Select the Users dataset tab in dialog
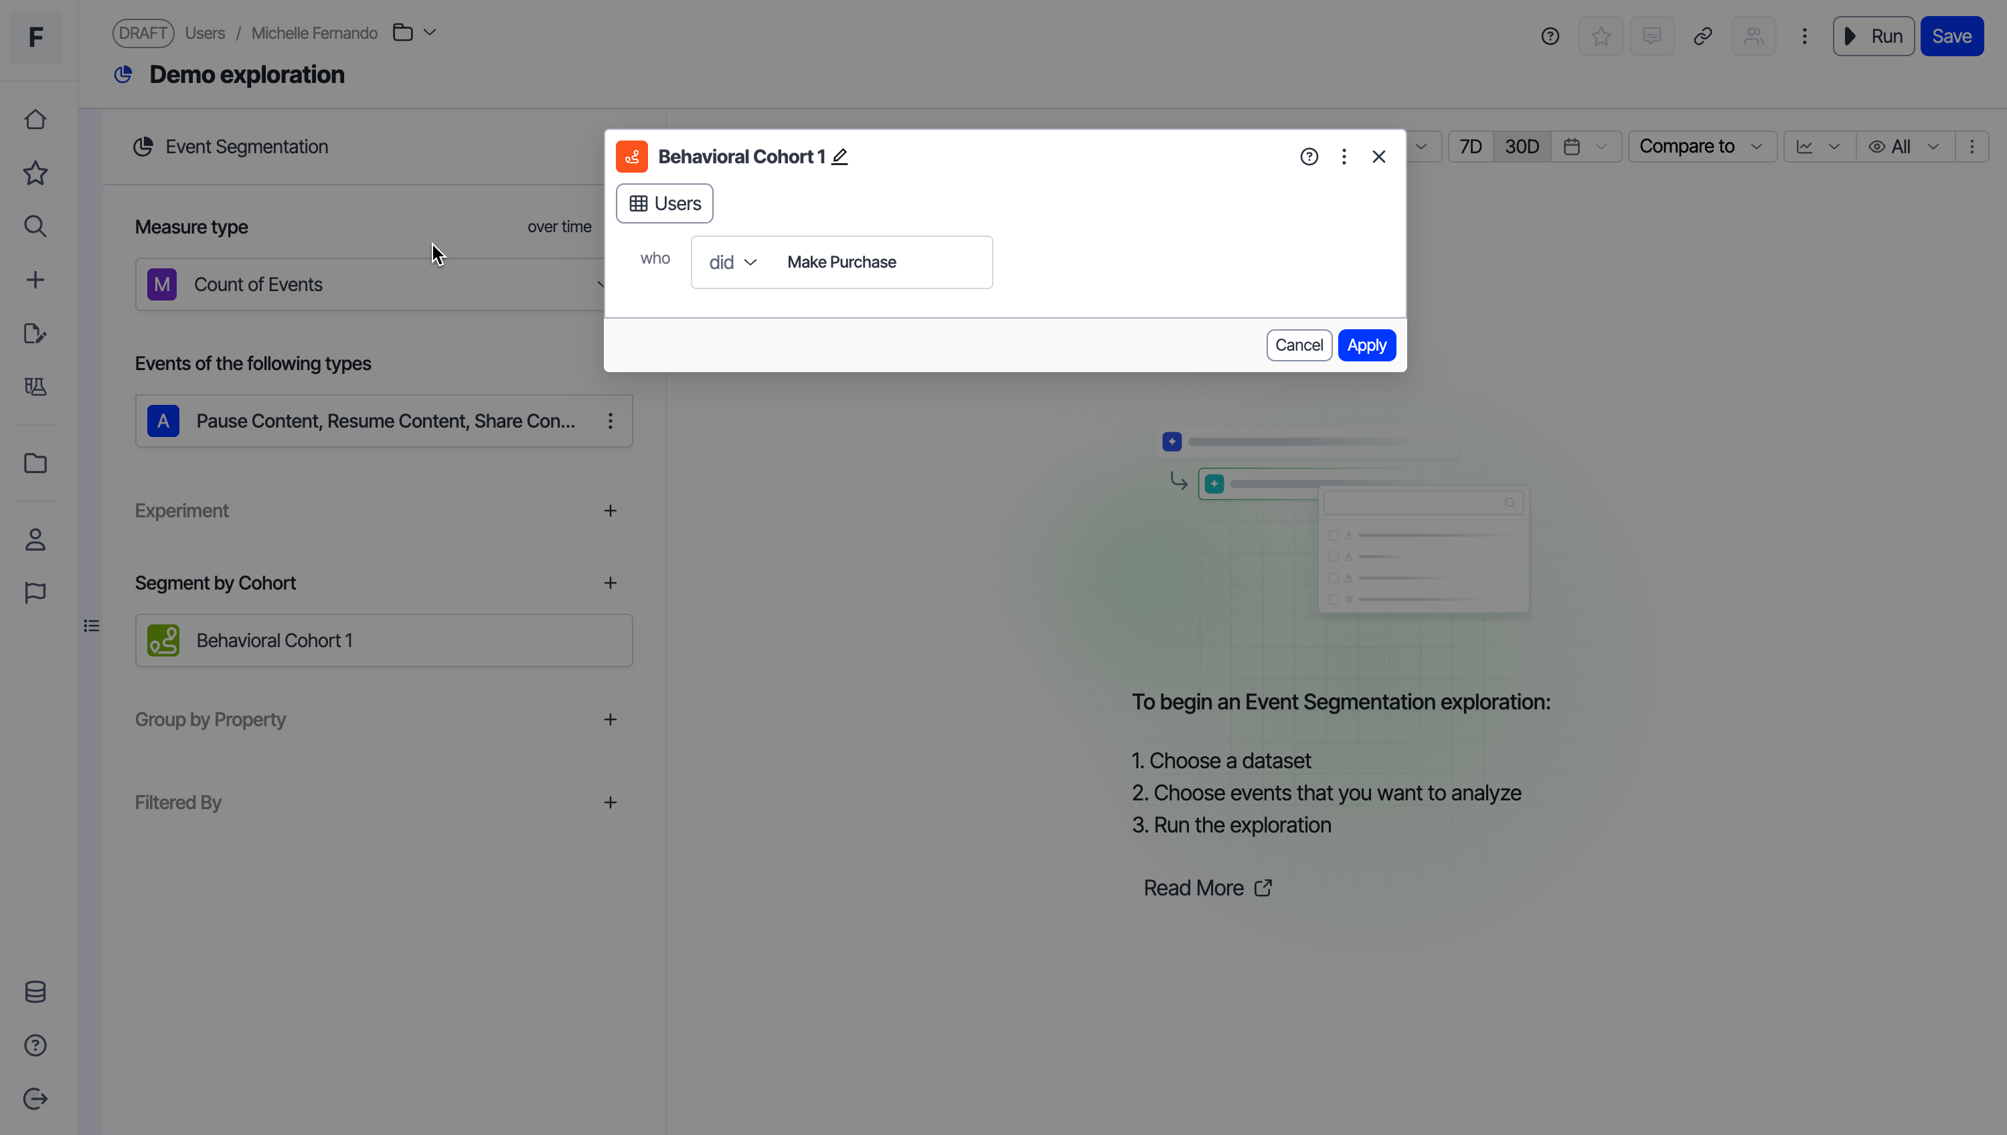Screen dimensions: 2007x1135 664,203
